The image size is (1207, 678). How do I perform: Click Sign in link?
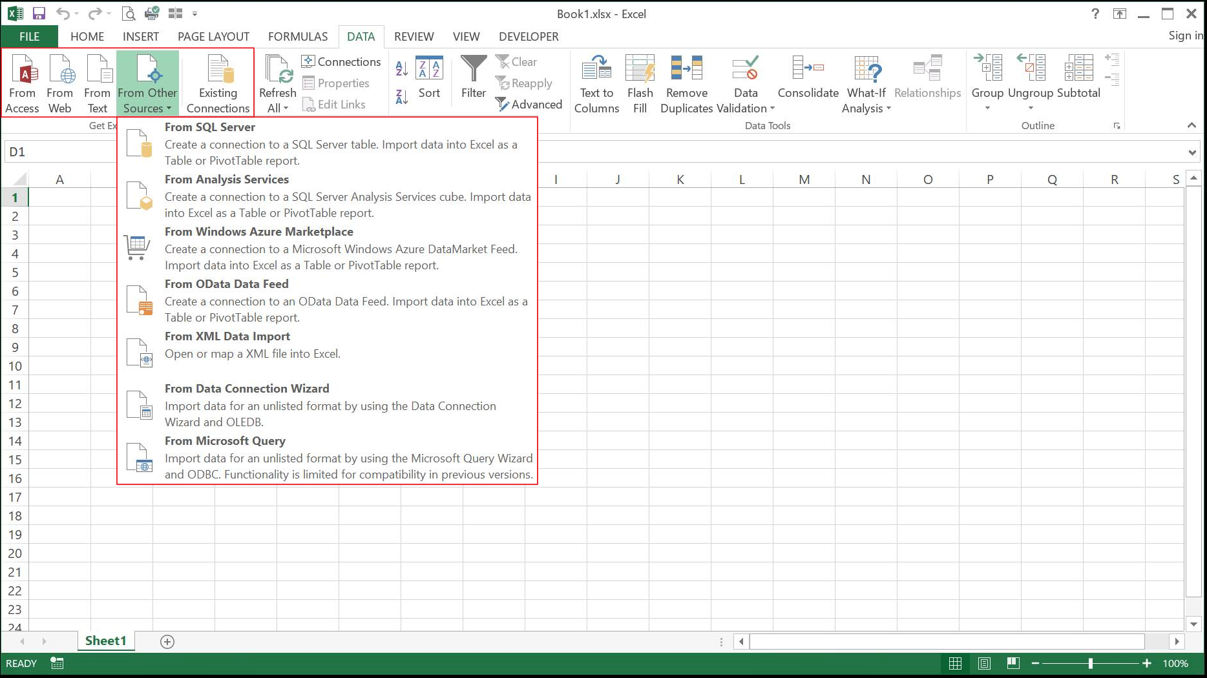coord(1186,36)
